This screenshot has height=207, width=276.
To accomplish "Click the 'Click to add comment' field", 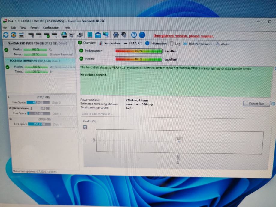I will pos(97,114).
